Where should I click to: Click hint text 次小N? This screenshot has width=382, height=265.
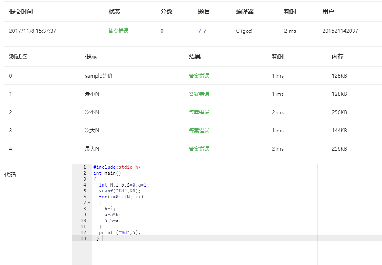92,112
